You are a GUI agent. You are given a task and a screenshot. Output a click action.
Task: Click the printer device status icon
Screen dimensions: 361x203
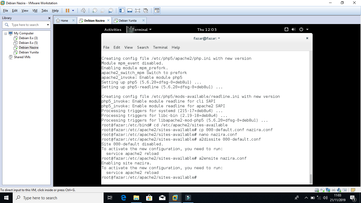tap(334, 190)
